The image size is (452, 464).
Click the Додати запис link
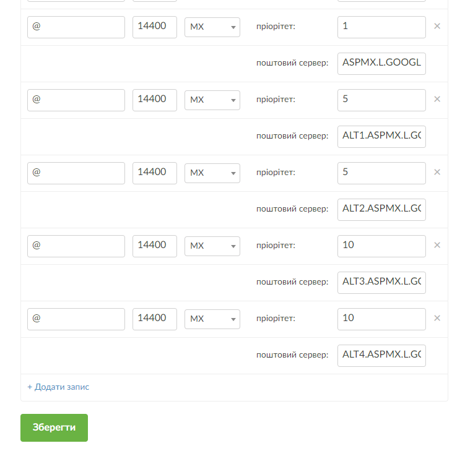tap(58, 387)
